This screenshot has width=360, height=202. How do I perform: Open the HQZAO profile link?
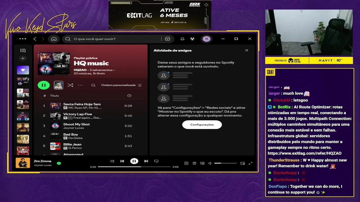tap(80, 70)
